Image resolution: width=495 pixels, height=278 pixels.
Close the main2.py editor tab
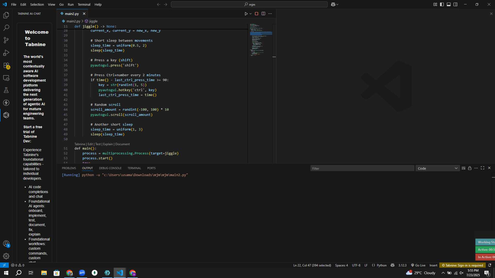84,14
